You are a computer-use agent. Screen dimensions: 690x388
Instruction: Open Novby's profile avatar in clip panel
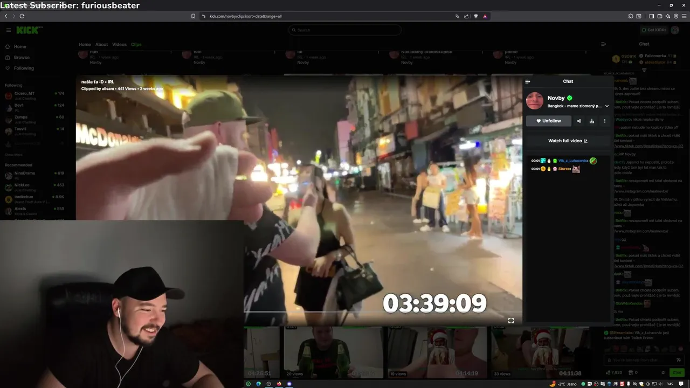tap(535, 101)
